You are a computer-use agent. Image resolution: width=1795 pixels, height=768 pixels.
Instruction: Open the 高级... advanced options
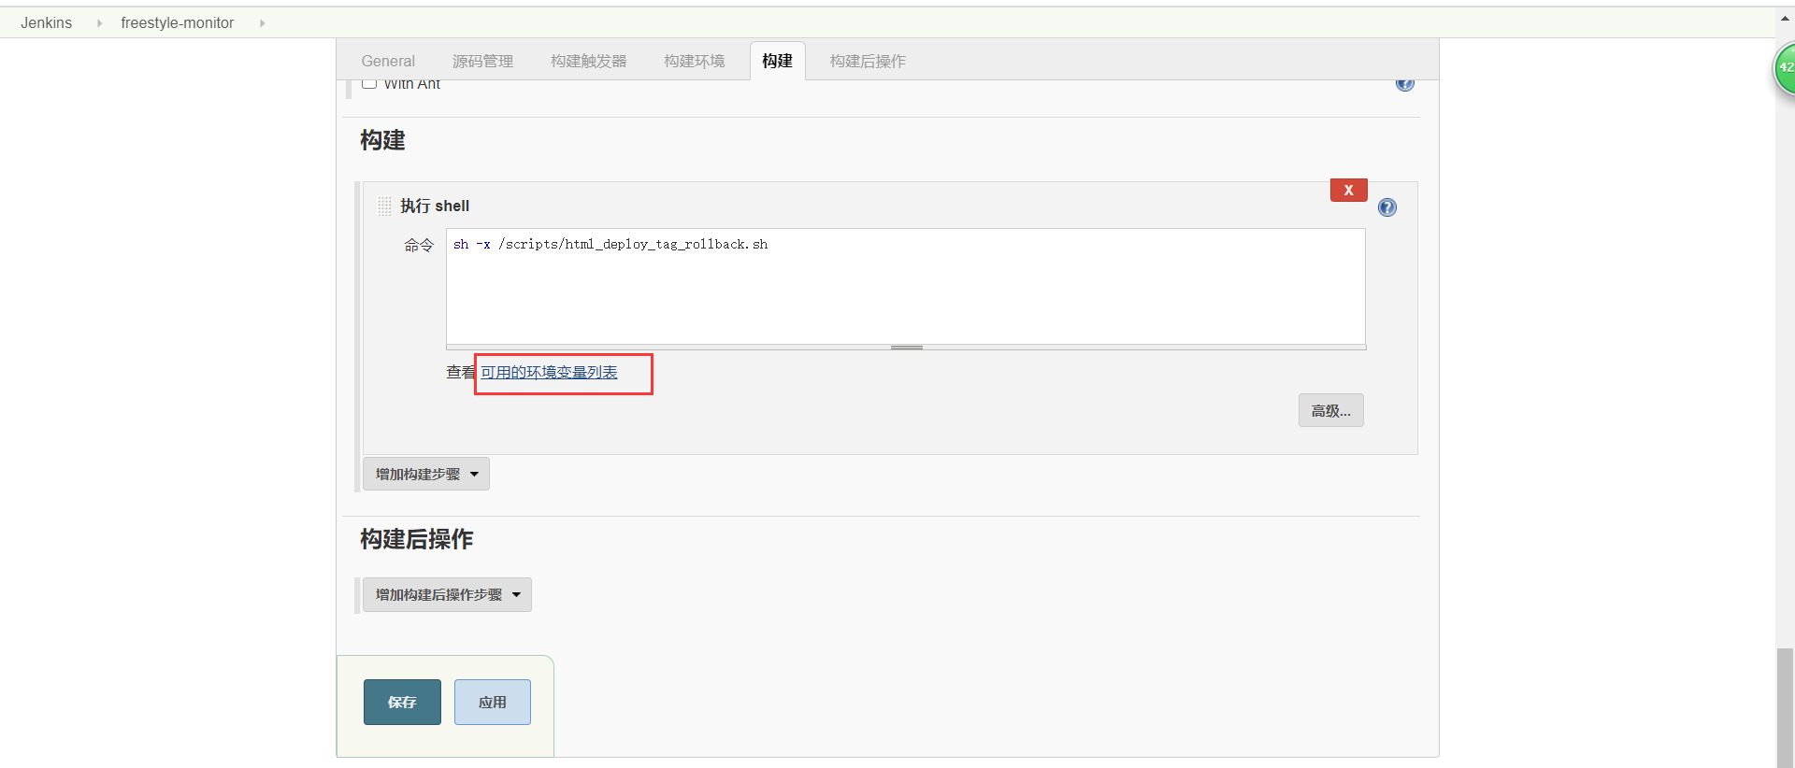click(x=1330, y=410)
